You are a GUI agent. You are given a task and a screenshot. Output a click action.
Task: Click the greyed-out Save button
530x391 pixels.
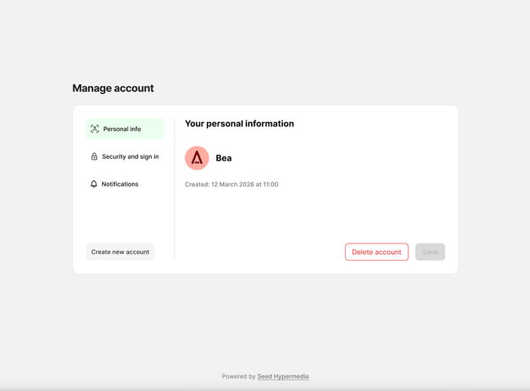coord(430,252)
